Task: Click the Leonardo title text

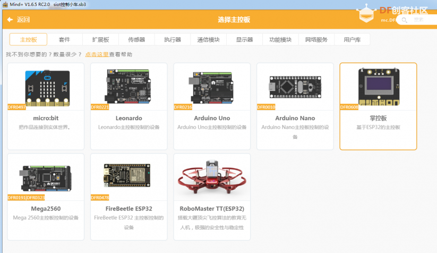Action: coord(128,119)
